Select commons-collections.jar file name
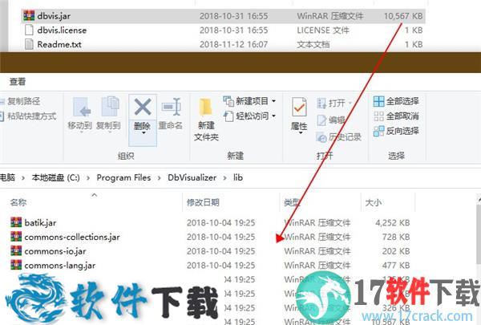This screenshot has height=325, width=481. coord(72,237)
